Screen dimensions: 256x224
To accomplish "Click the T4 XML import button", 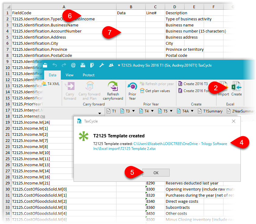I will click(x=50, y=84).
